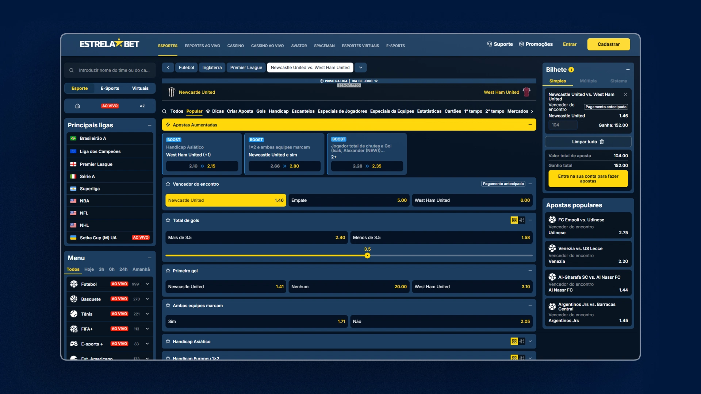Open Promoções link
Screen dimensions: 701x394
pyautogui.click(x=536, y=44)
